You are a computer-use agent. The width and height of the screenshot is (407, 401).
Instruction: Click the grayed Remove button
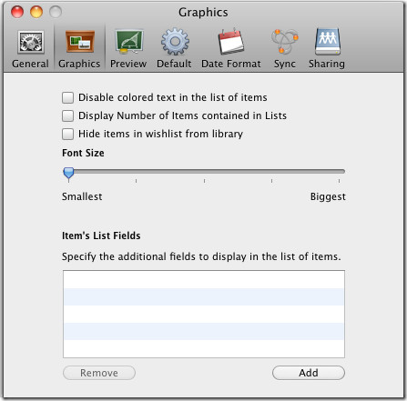click(x=99, y=373)
